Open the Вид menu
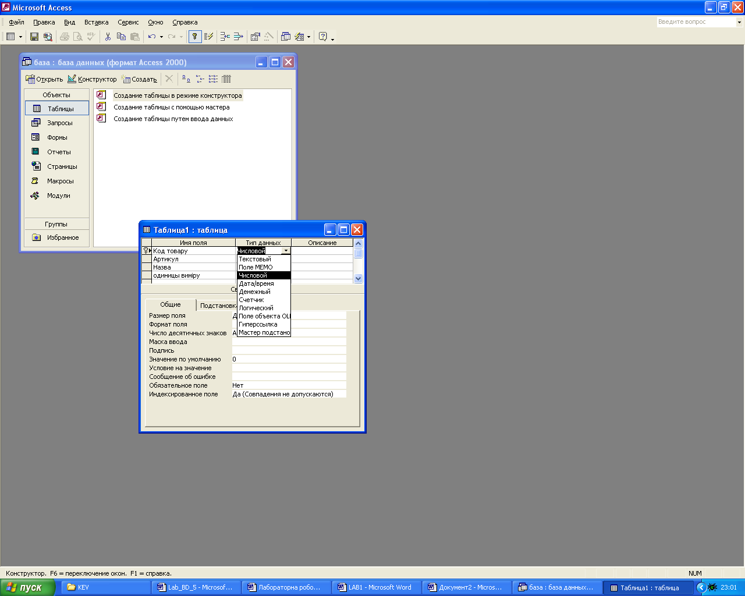The height and width of the screenshot is (596, 745). 69,22
